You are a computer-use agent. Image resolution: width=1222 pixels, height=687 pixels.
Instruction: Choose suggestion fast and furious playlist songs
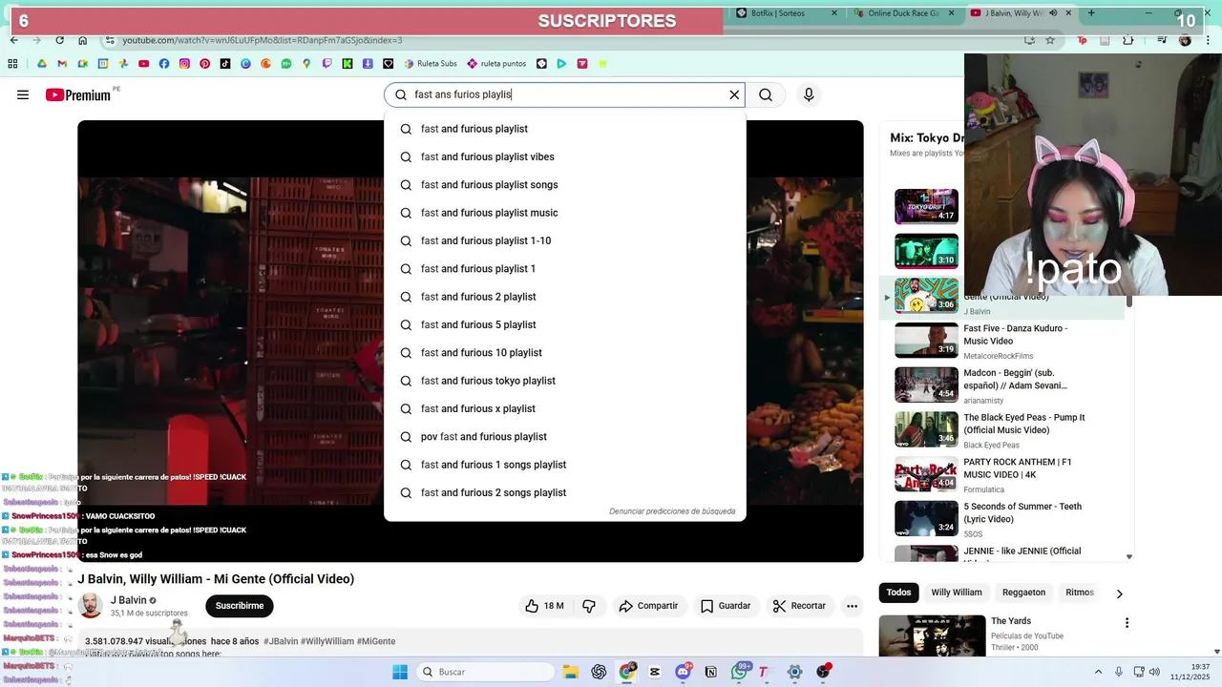565,185
